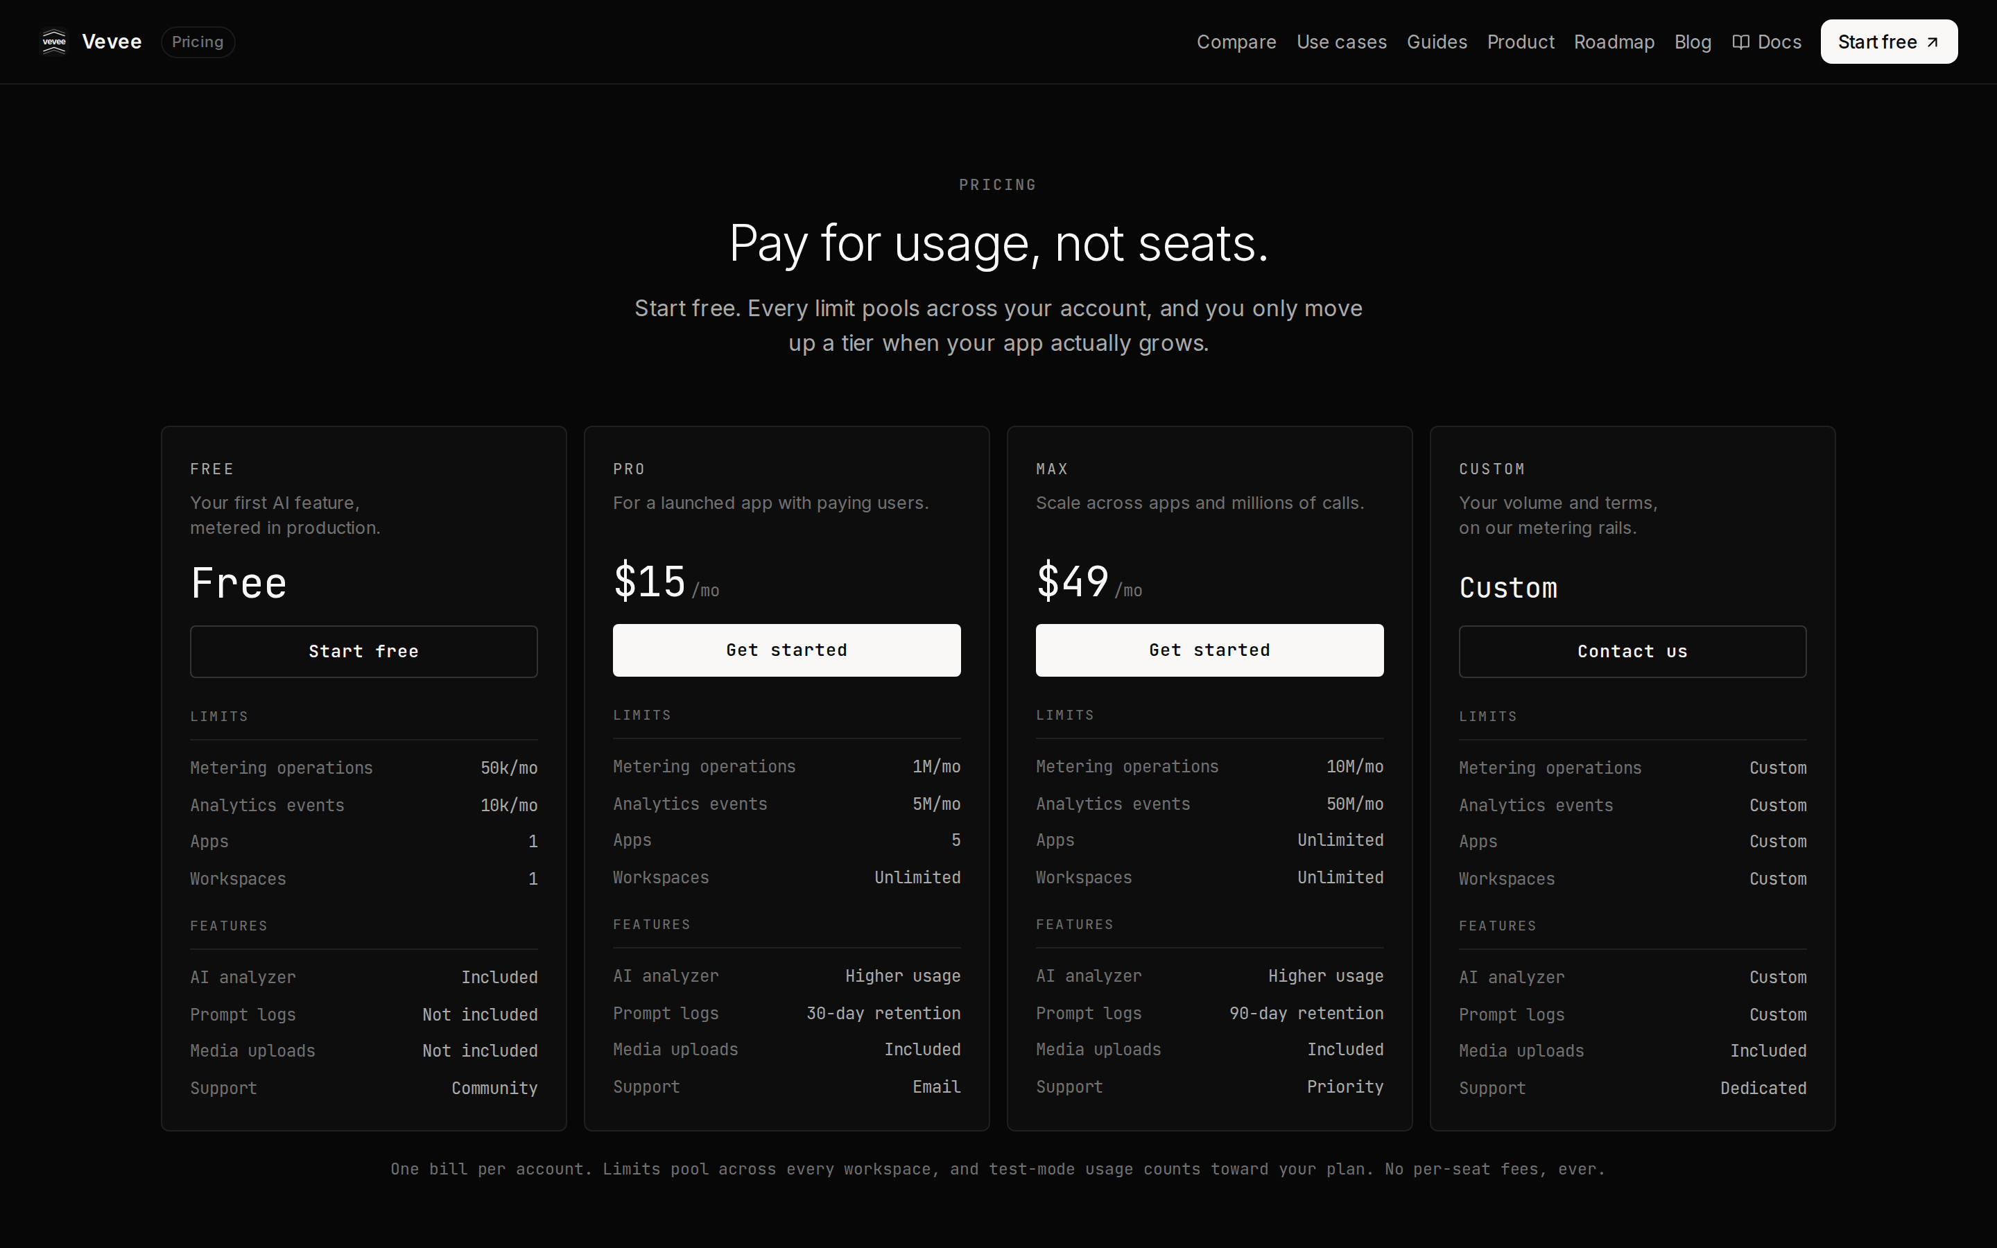Image resolution: width=1997 pixels, height=1248 pixels.
Task: Click the Apps value '5' in Pro plan
Action: click(956, 840)
